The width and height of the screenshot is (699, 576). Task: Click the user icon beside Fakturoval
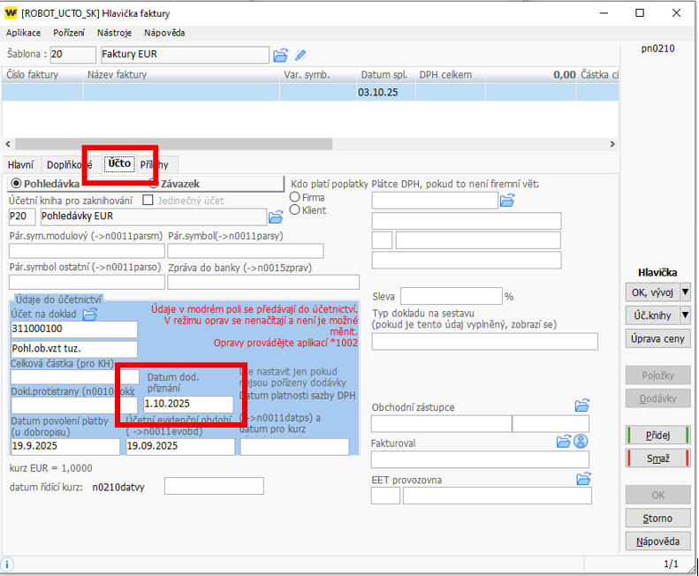click(x=581, y=441)
